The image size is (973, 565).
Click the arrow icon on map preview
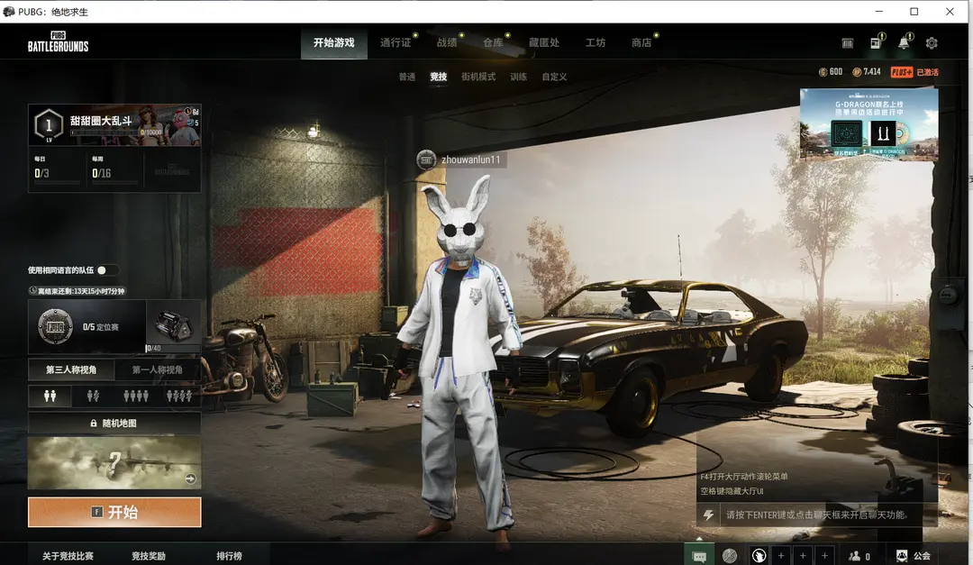(190, 478)
